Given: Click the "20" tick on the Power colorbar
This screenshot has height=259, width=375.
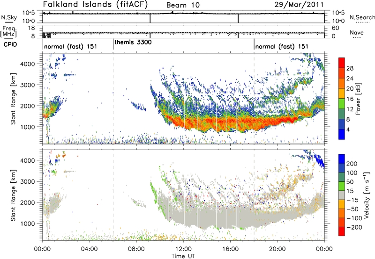Looking at the screenshot, I should tap(350, 89).
